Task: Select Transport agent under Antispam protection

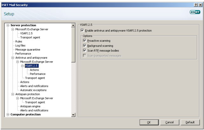Action: tap(35, 102)
